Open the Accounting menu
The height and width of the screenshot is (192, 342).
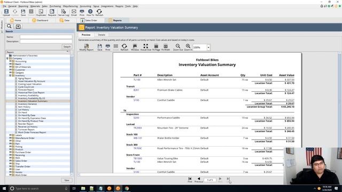point(85,6)
